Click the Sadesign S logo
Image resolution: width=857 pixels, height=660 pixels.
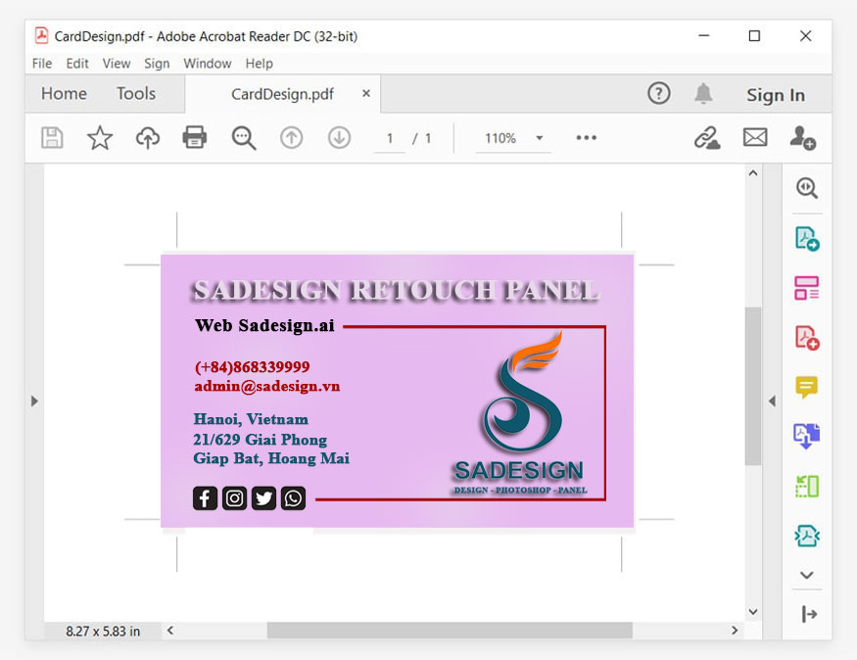coord(523,390)
